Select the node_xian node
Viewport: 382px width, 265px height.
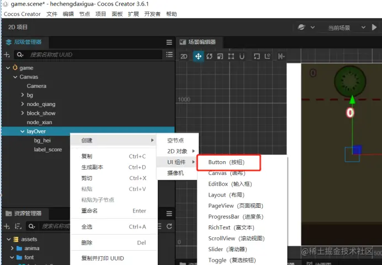click(39, 122)
